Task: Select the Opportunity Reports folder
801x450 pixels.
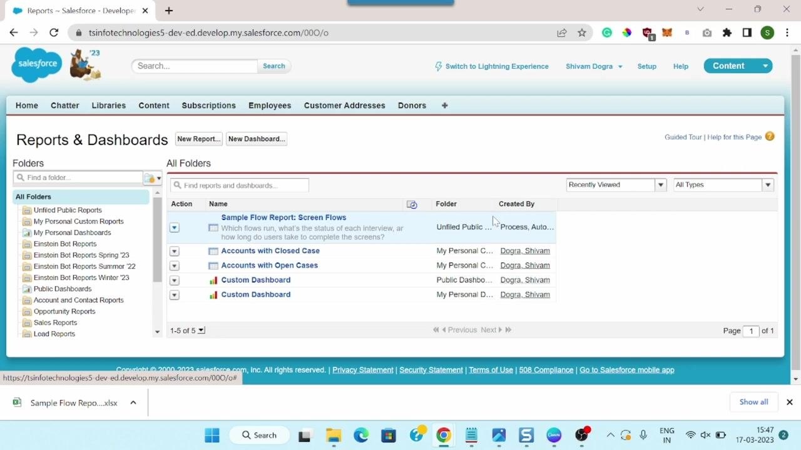Action: 64,311
